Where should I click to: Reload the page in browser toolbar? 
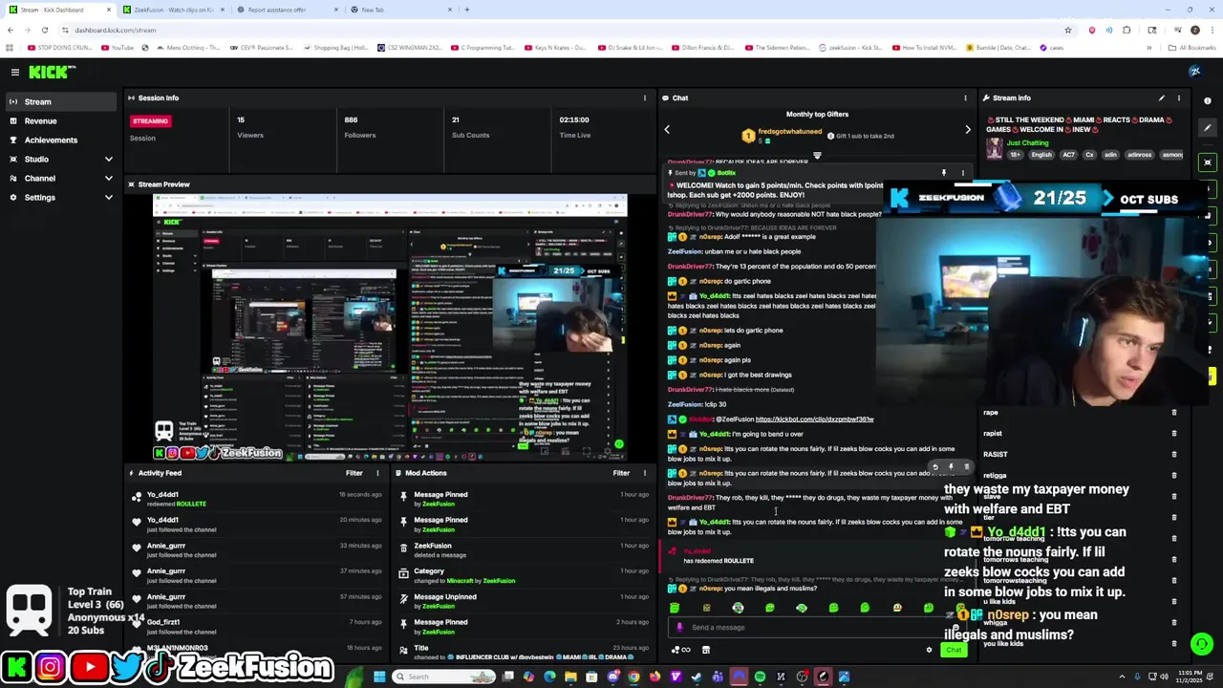tap(44, 30)
